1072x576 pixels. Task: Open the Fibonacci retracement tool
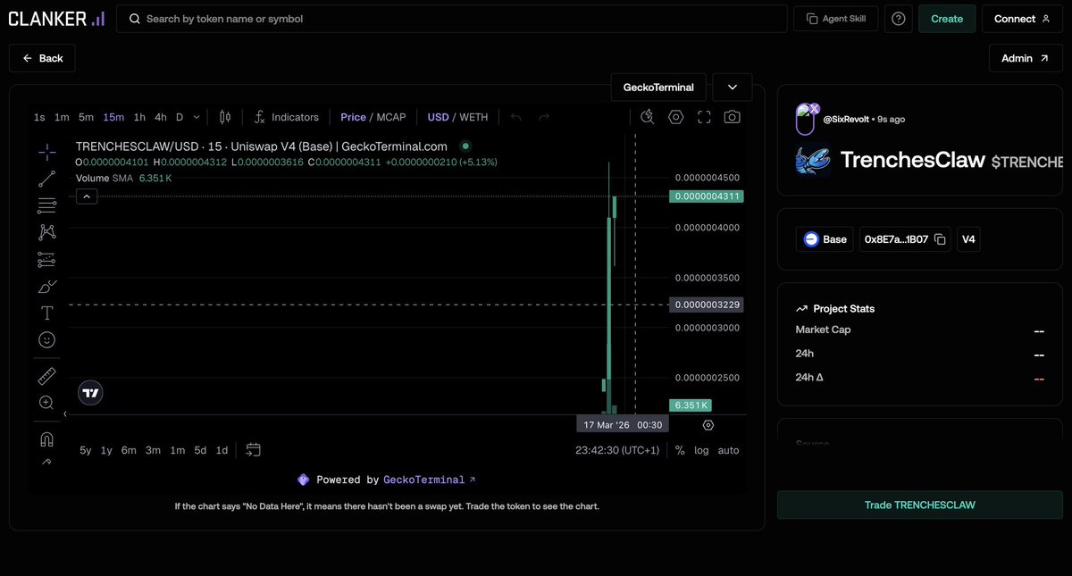pyautogui.click(x=46, y=206)
